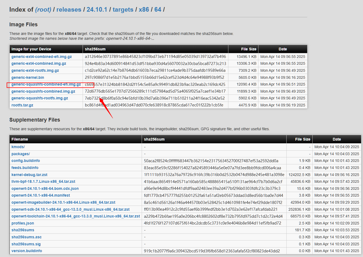Select the checksum starting with 1f1111b9

tap(214, 175)
